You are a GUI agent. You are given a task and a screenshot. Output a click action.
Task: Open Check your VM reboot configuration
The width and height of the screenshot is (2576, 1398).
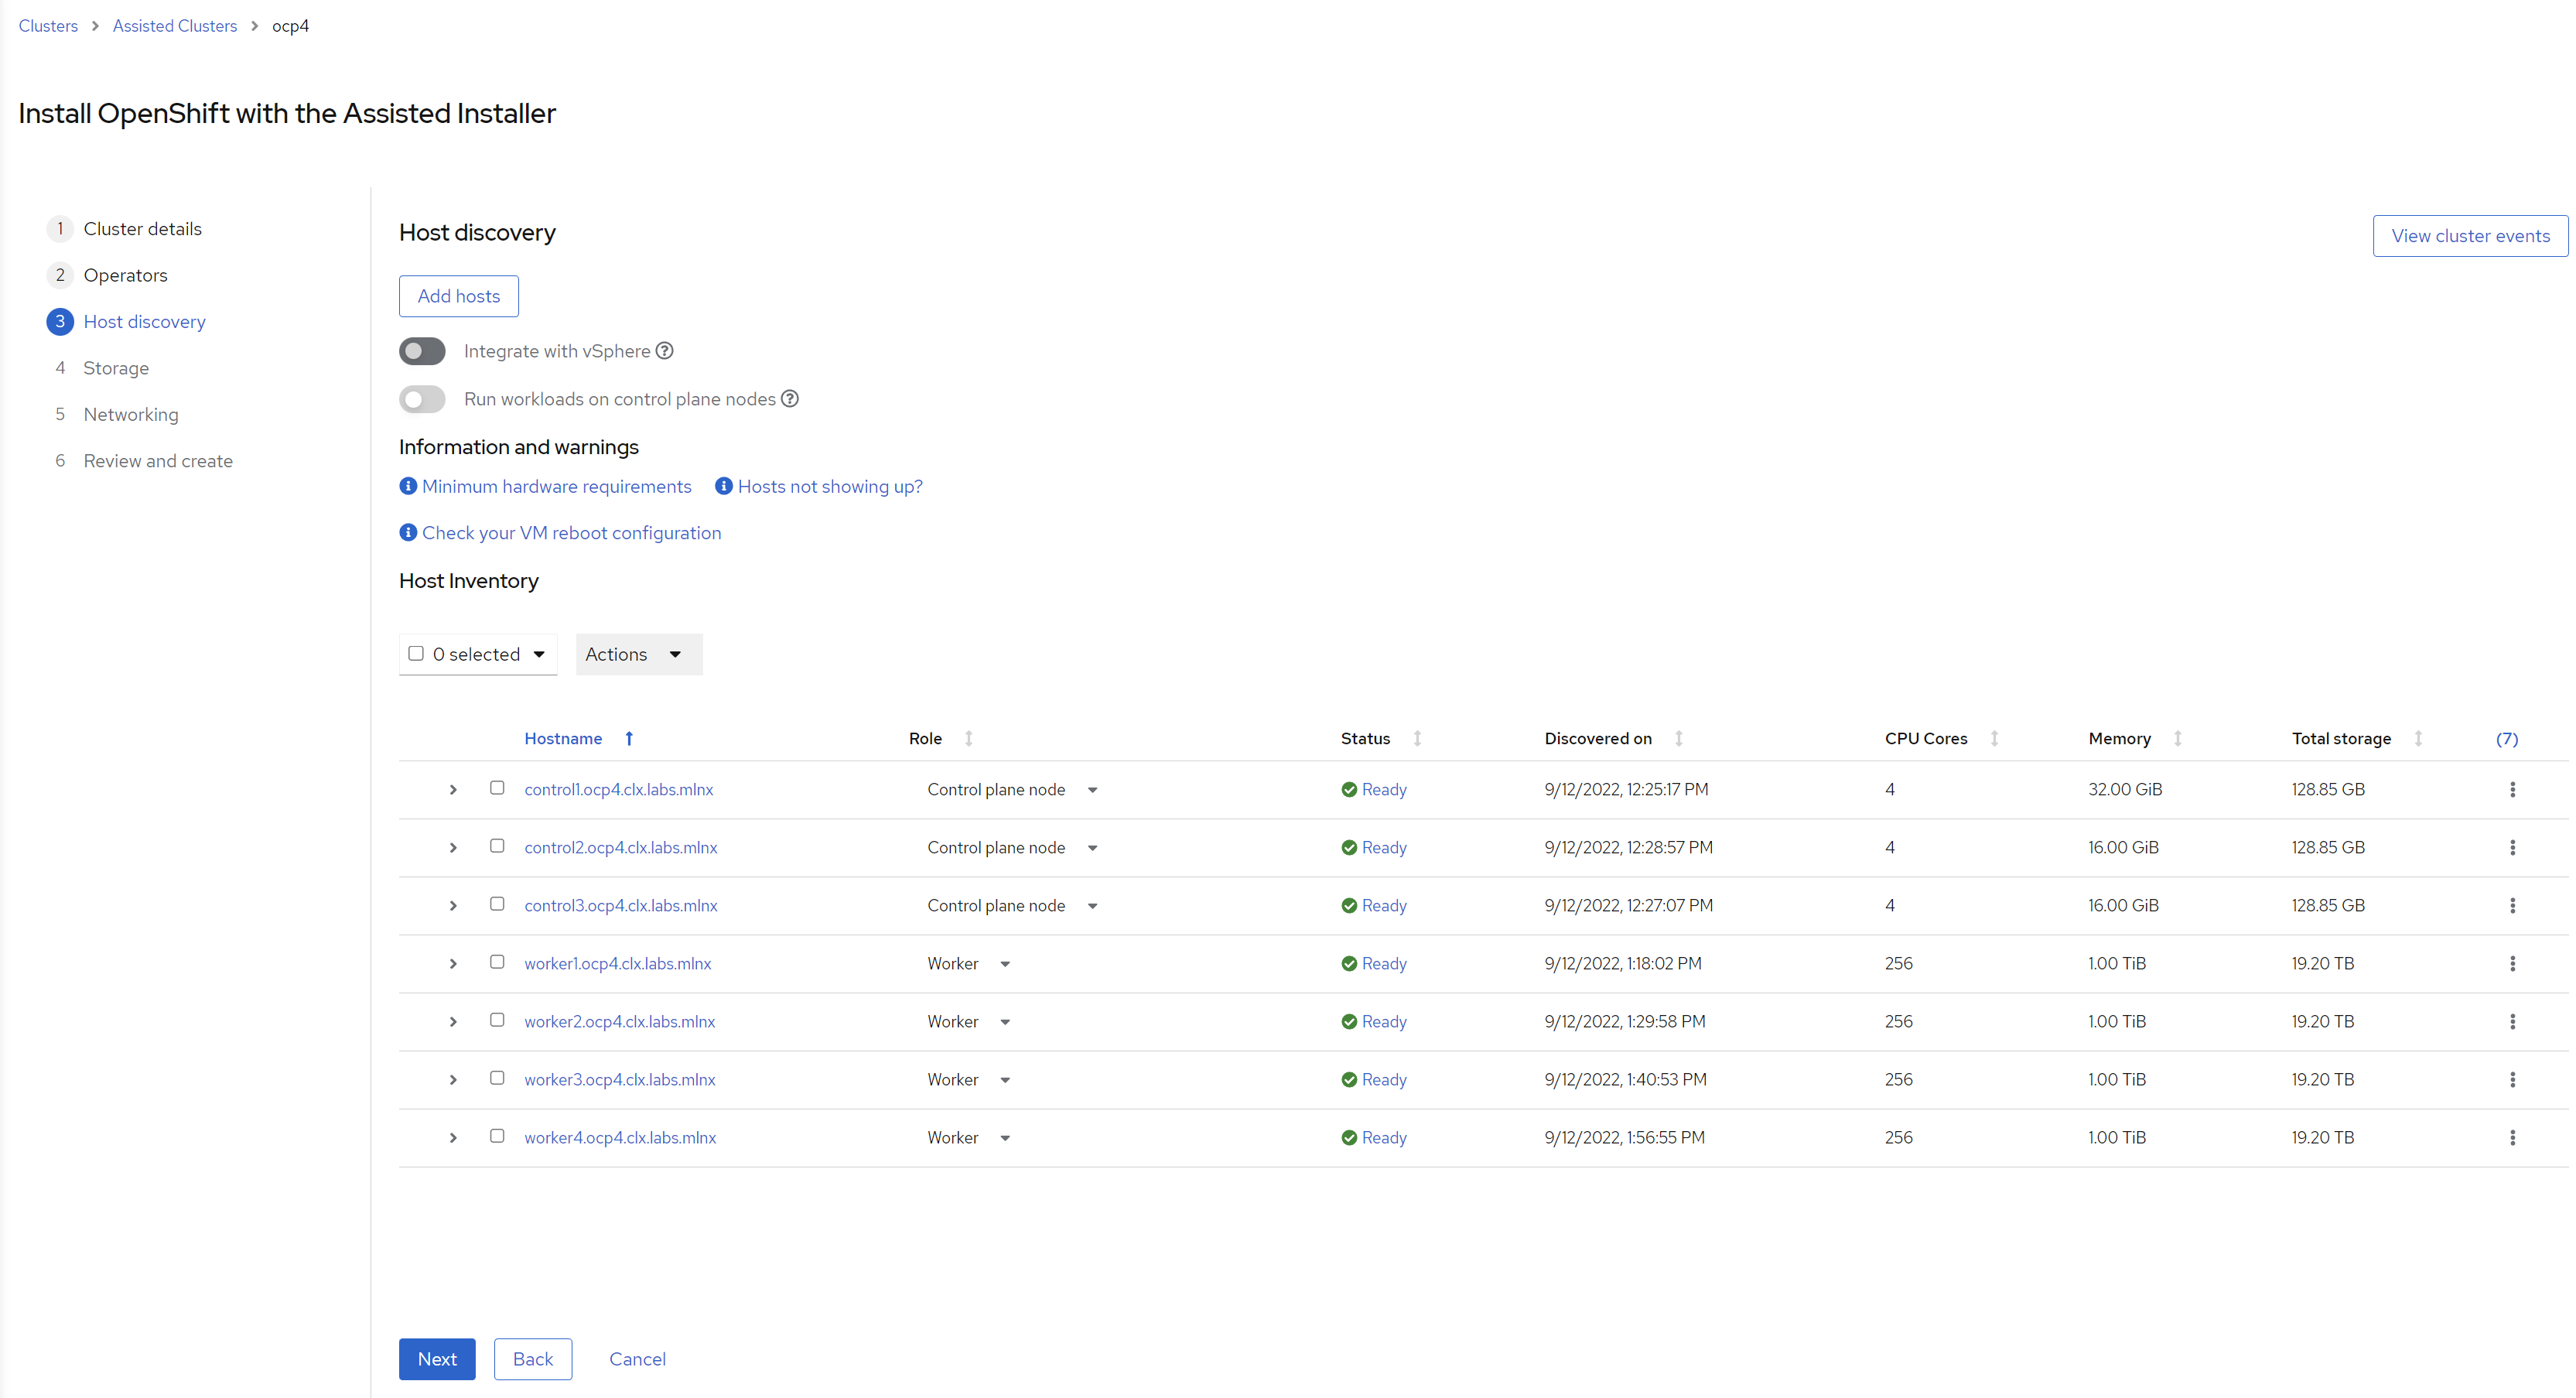click(561, 533)
